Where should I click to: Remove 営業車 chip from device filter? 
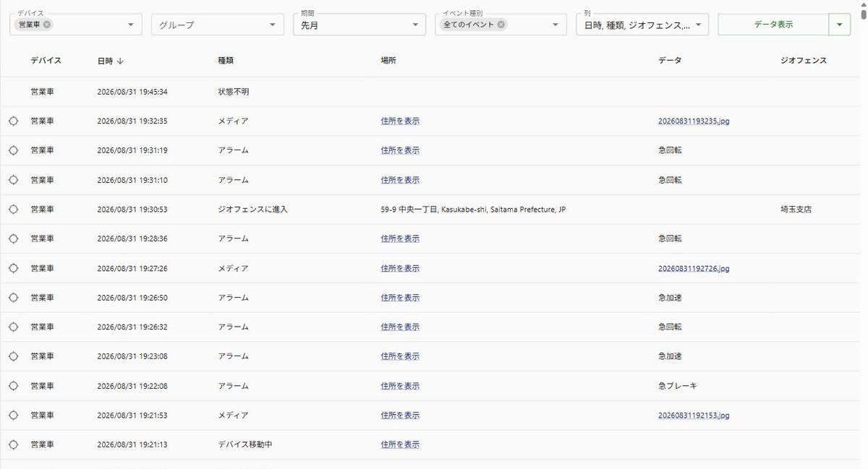[x=47, y=25]
